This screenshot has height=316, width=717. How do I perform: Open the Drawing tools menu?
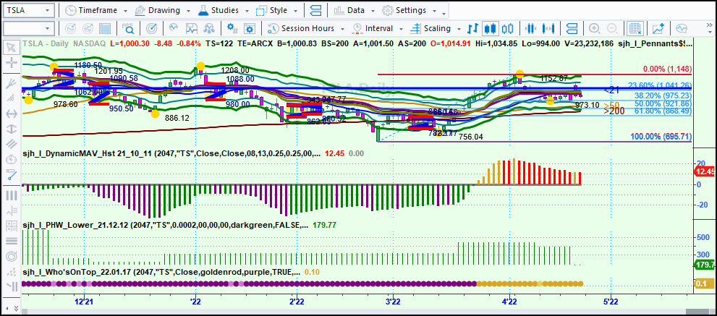162,10
